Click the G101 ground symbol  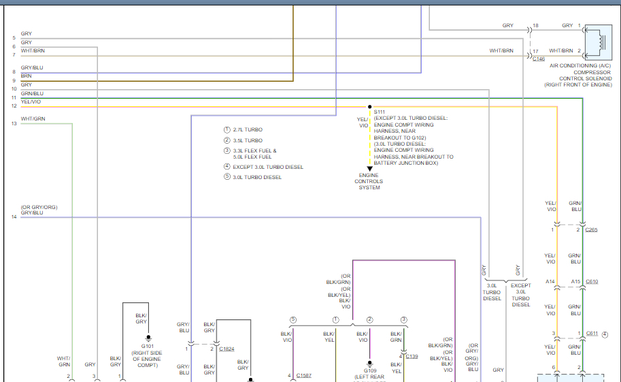click(148, 338)
